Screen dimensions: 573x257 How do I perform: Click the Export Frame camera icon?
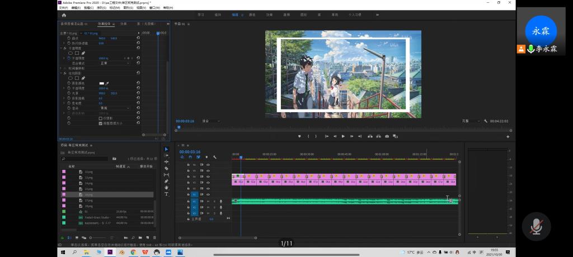387,136
